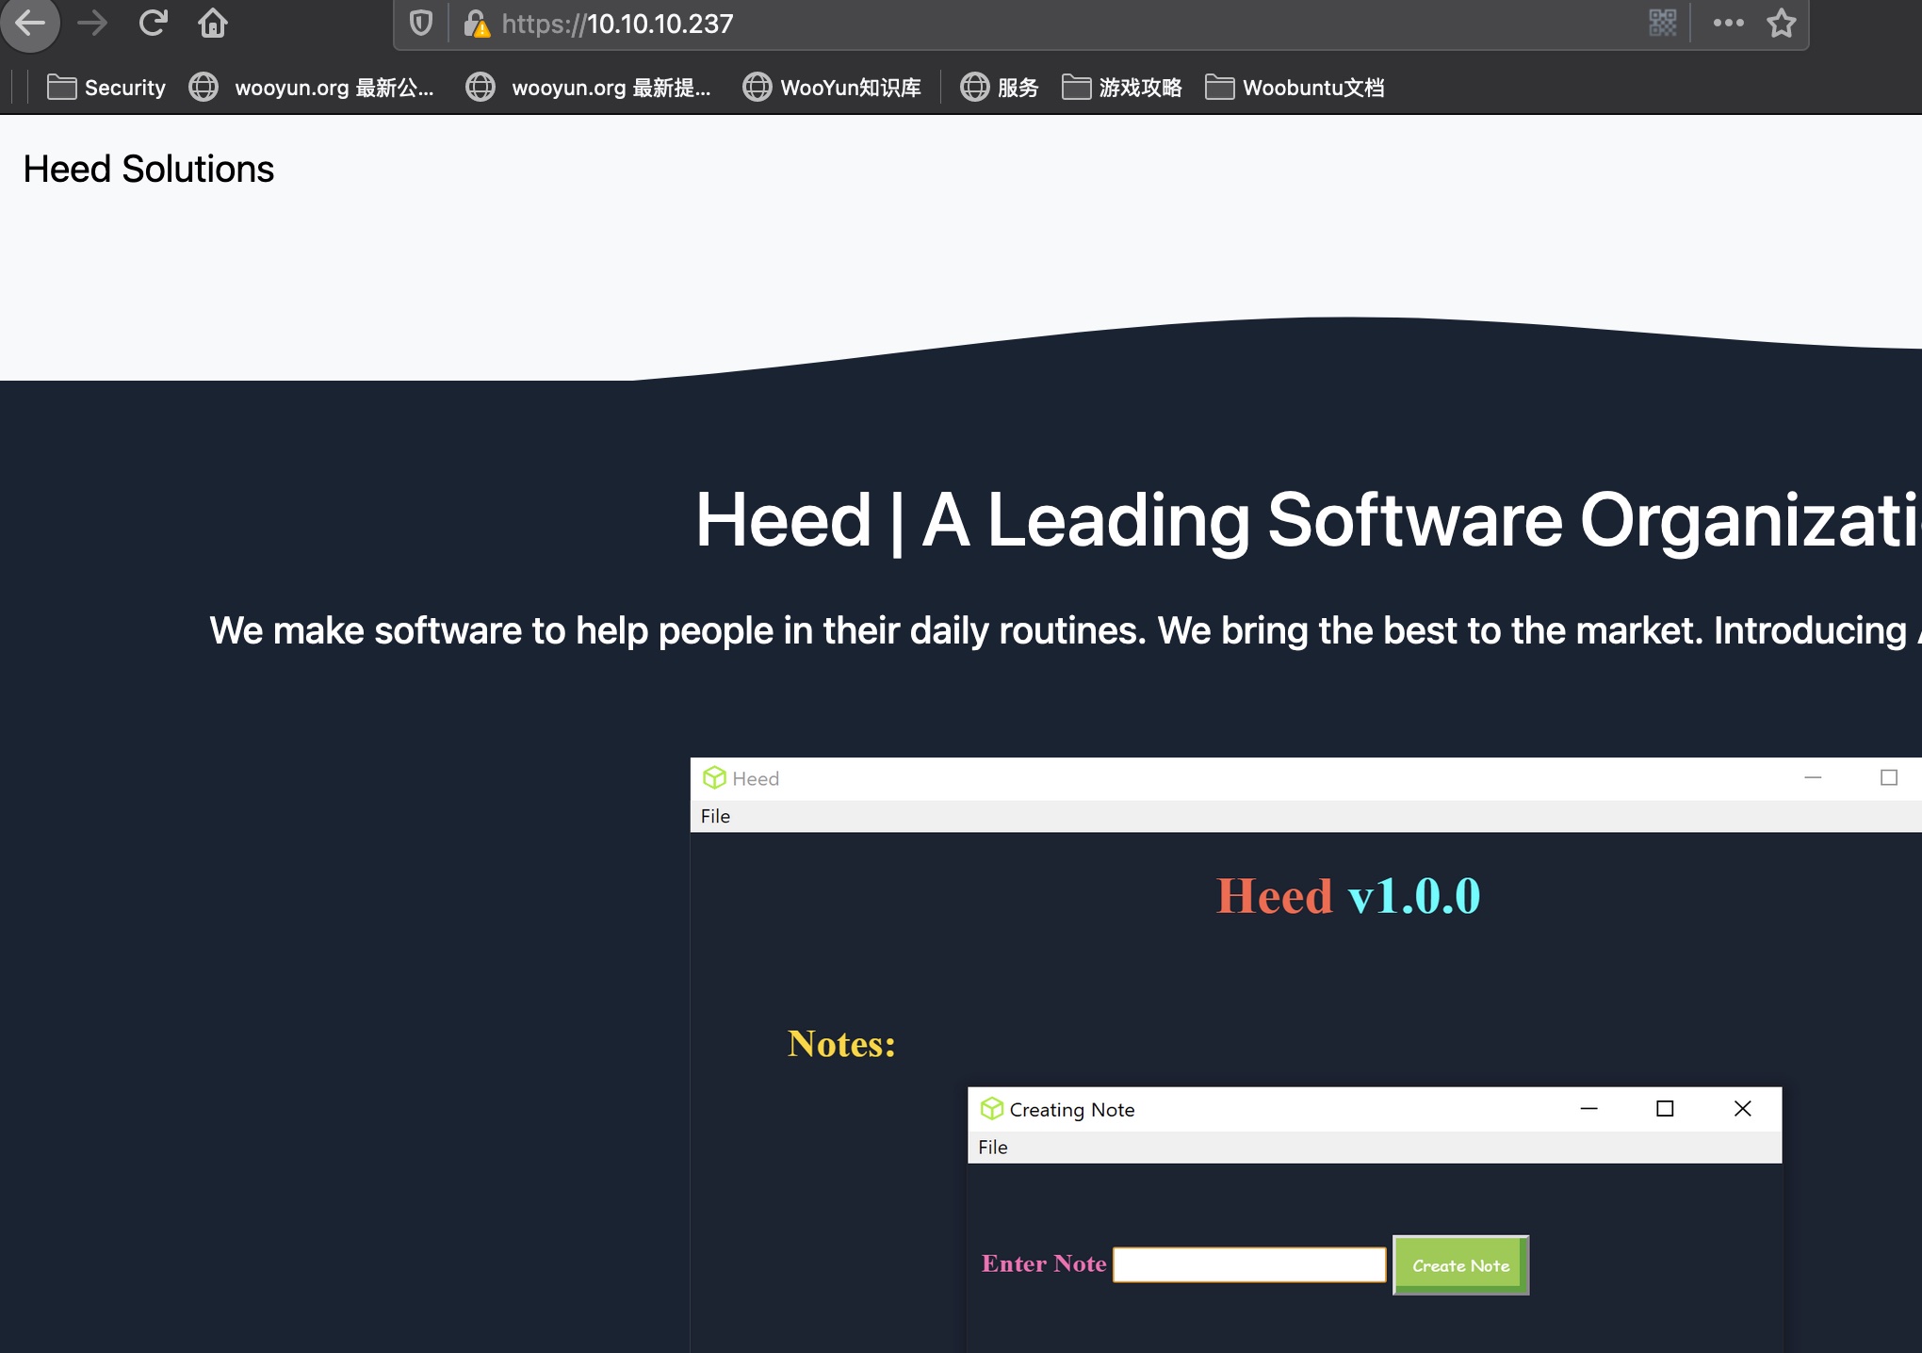Reload the current page
The image size is (1922, 1353).
153,23
